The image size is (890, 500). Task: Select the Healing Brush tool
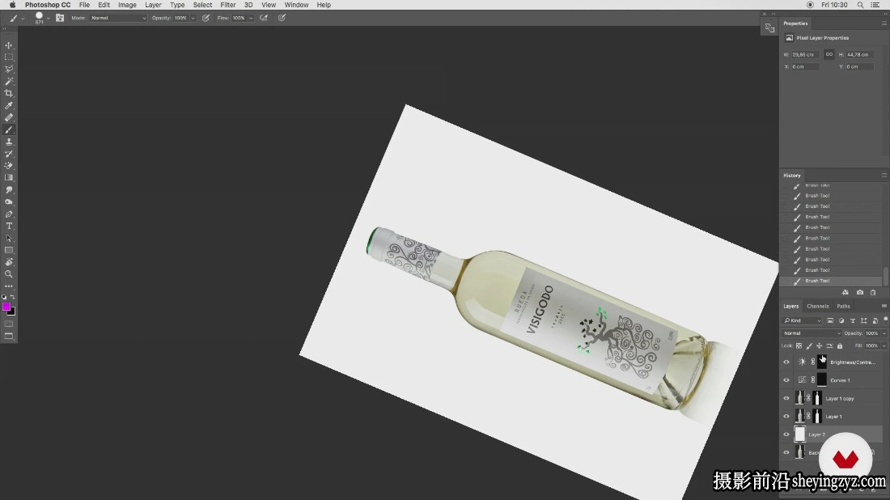point(9,117)
